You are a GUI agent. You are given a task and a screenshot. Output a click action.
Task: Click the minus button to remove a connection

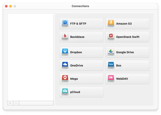[16, 103]
